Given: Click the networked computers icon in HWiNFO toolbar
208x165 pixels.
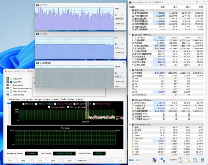Looking at the screenshot, I should [162, 160].
